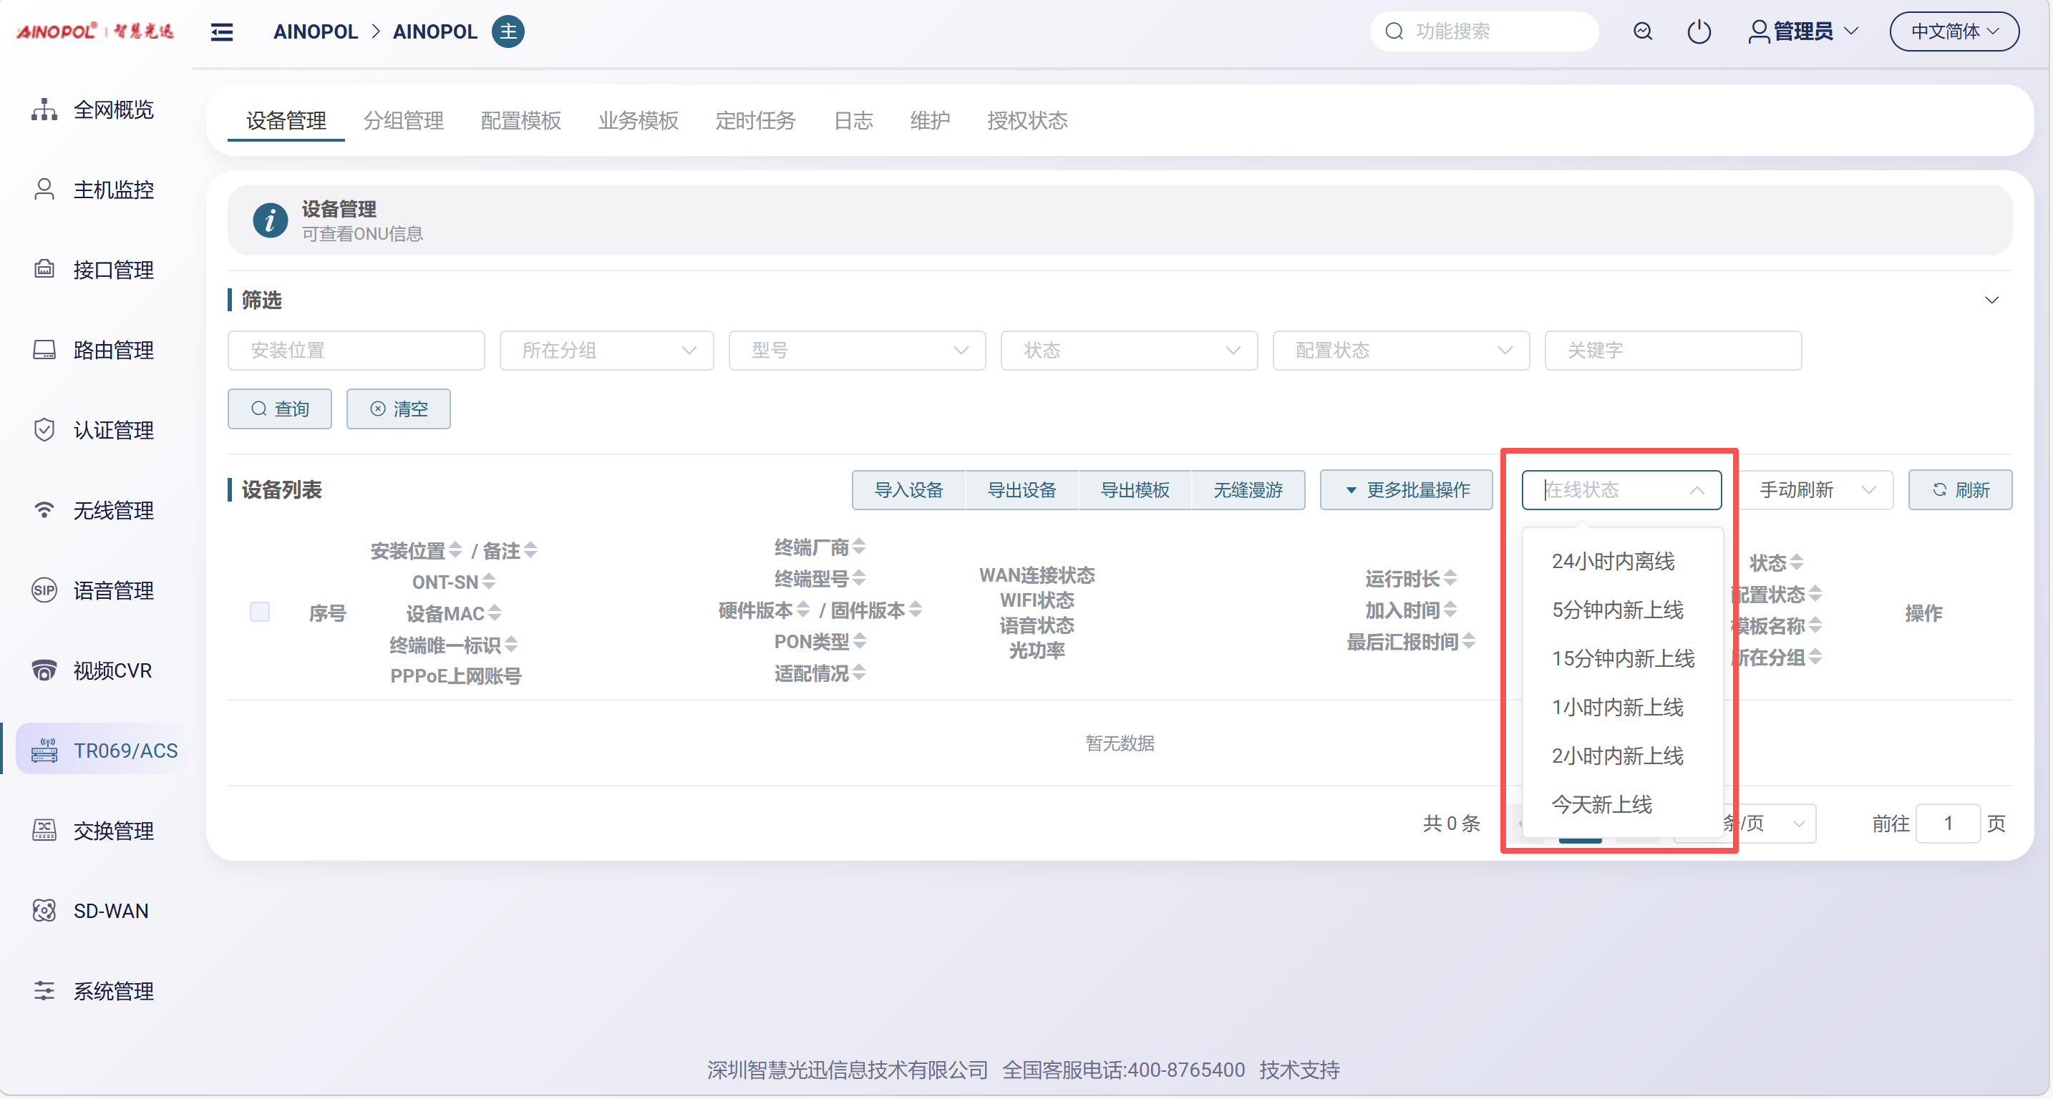Tick the select-all checkbox in table header
The image size is (2053, 1099).
tap(260, 612)
